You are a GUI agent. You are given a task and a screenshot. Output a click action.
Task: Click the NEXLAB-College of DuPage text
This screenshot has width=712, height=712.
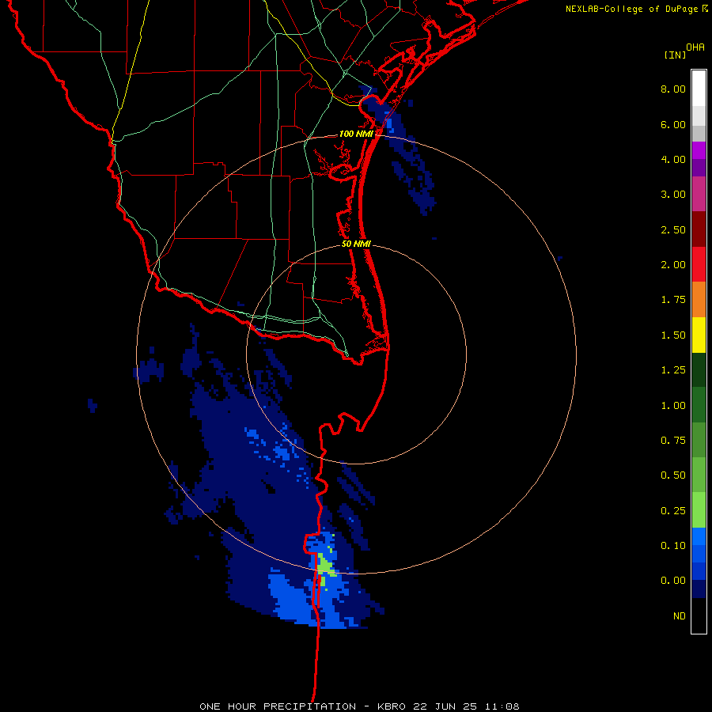click(632, 9)
